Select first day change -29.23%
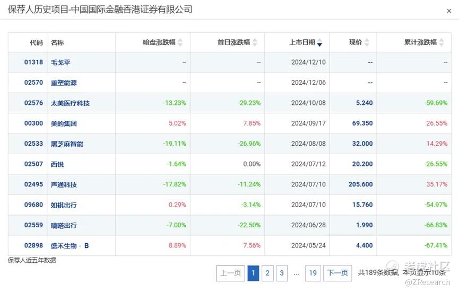 [249, 103]
